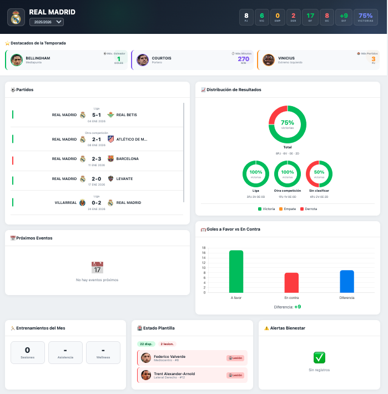The image size is (388, 394).
Task: Click Vinicius' player photo
Action: coord(269,60)
